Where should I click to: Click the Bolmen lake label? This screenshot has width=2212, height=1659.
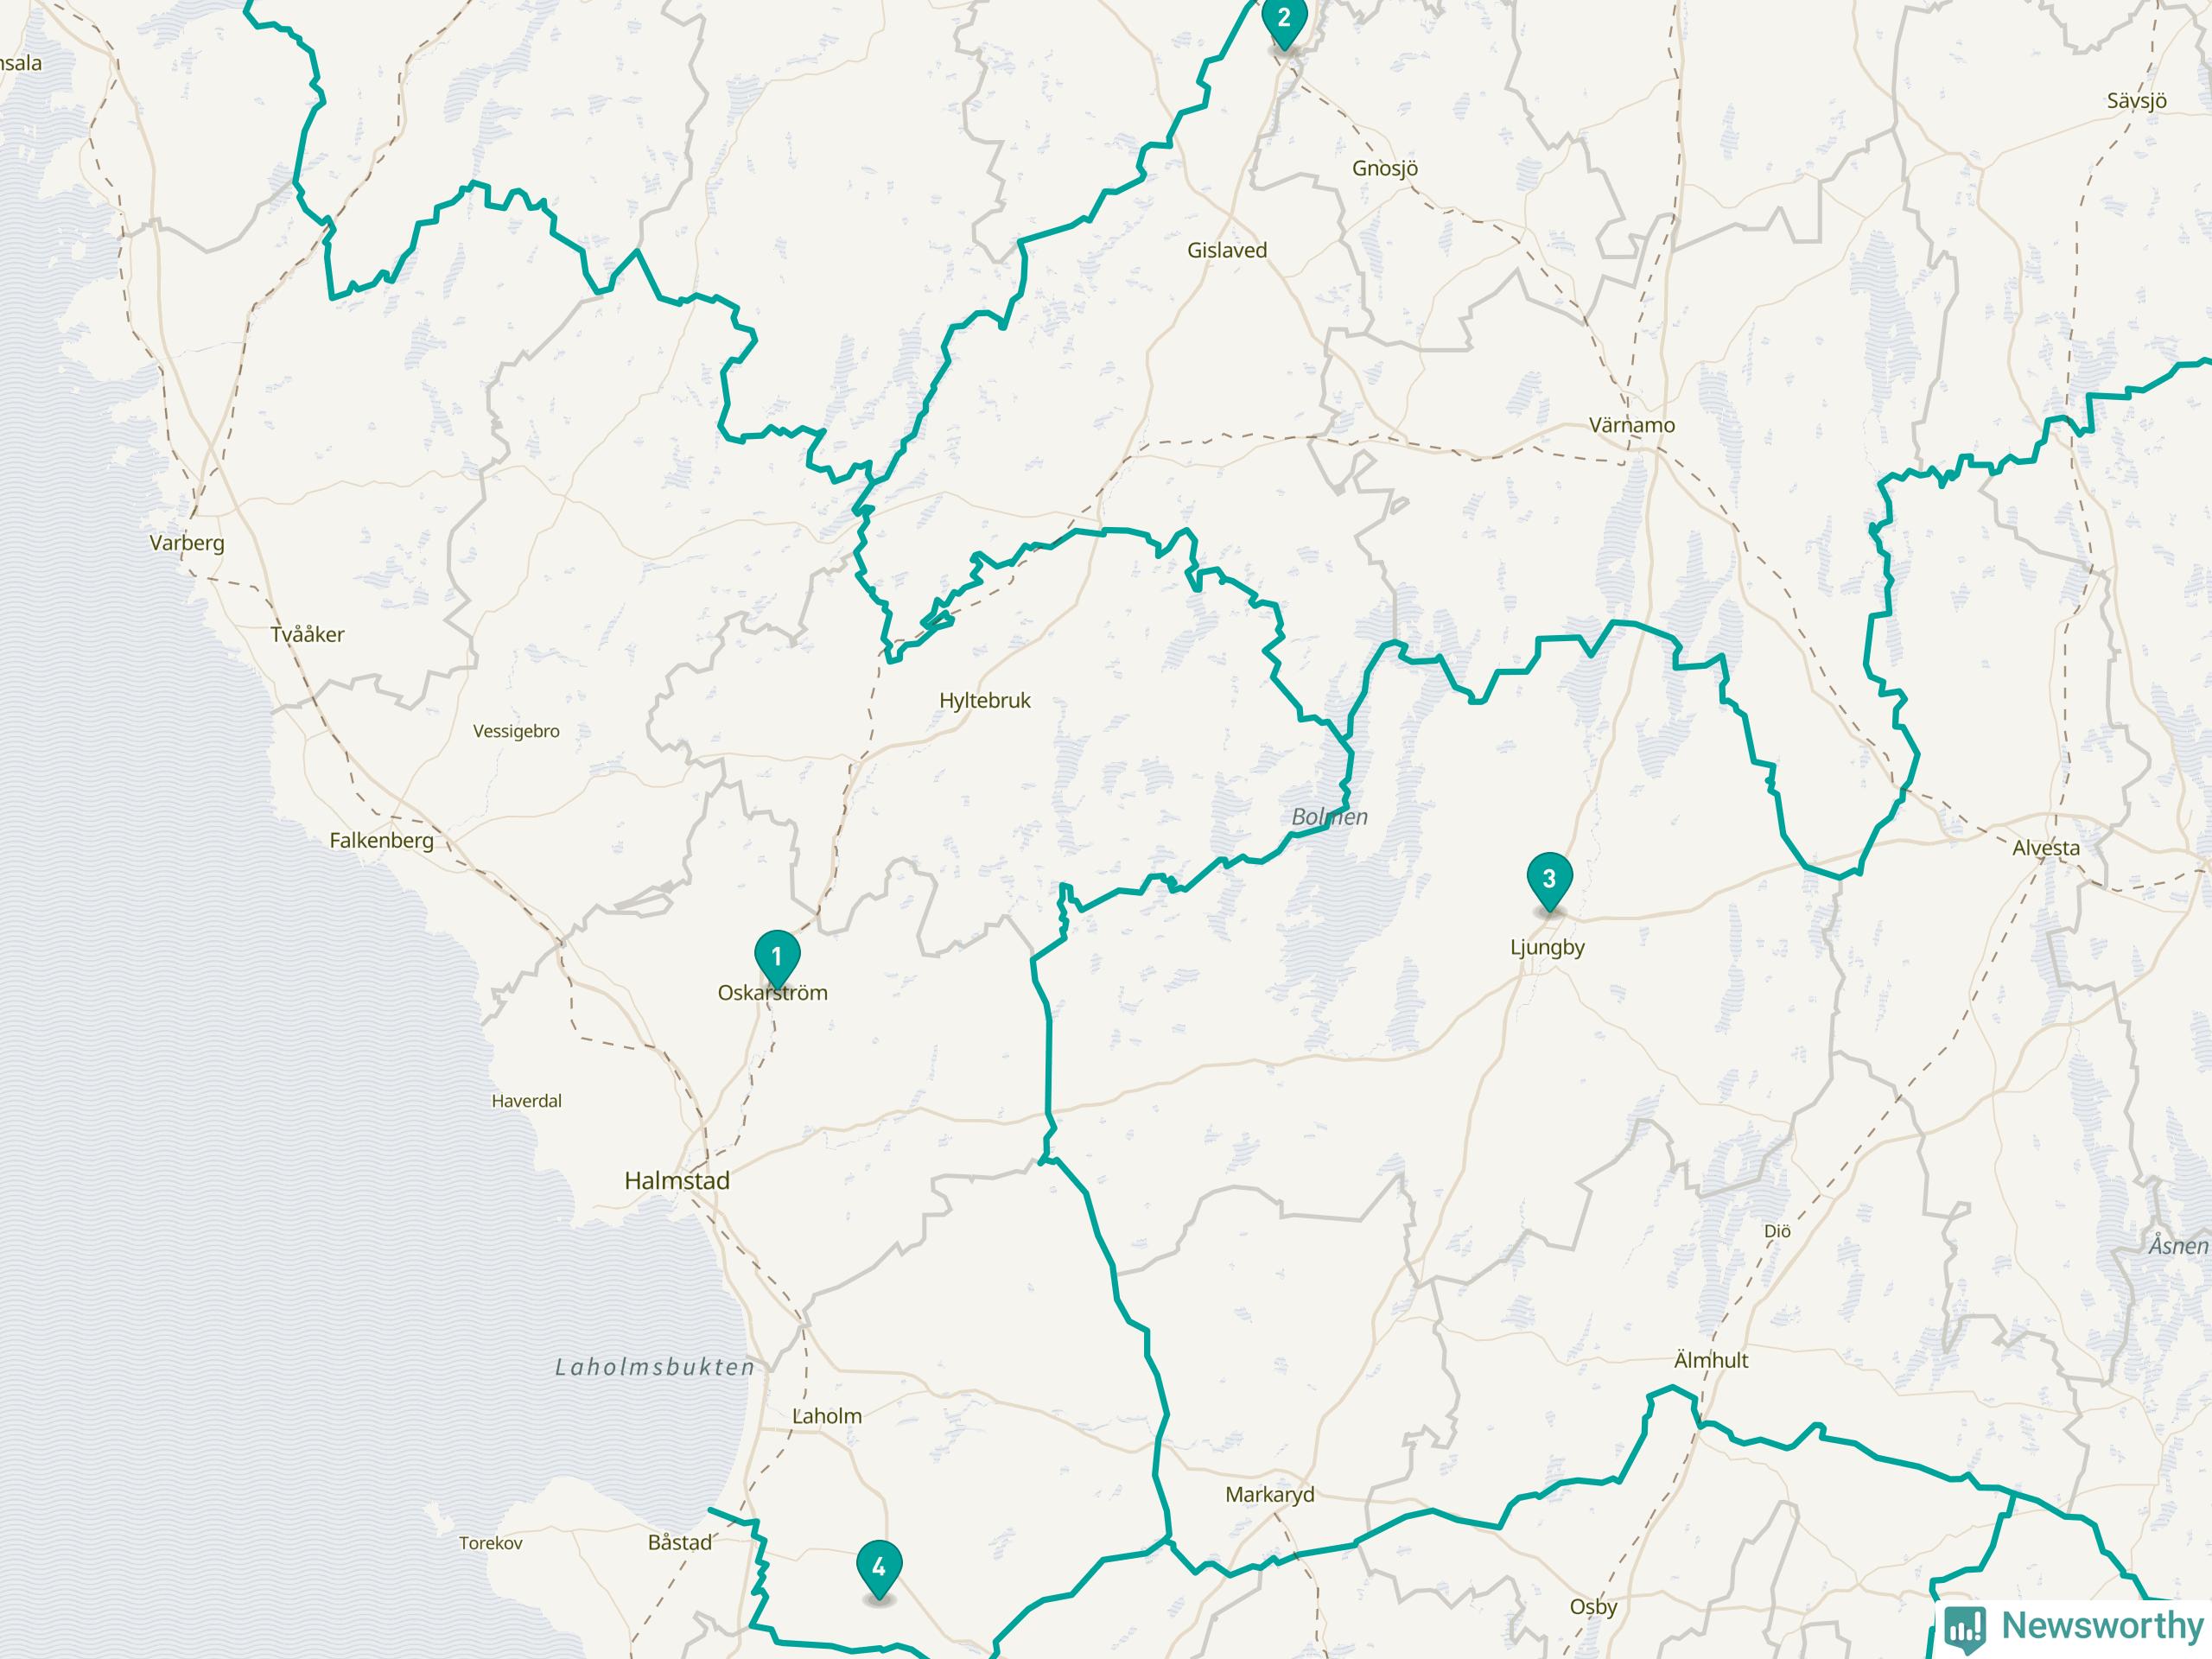(x=1330, y=817)
